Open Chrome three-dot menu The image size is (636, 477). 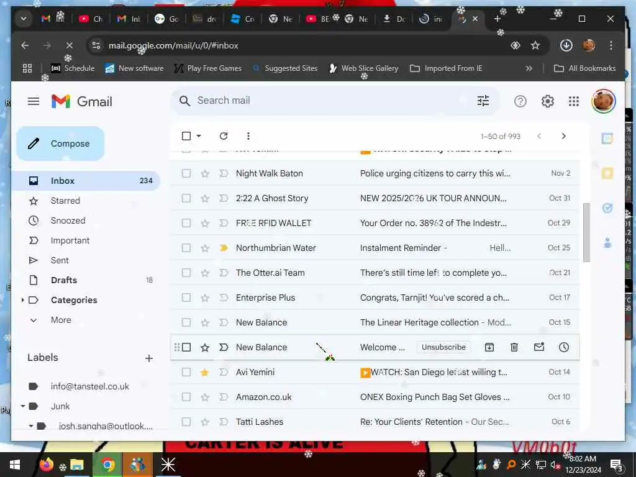(611, 45)
